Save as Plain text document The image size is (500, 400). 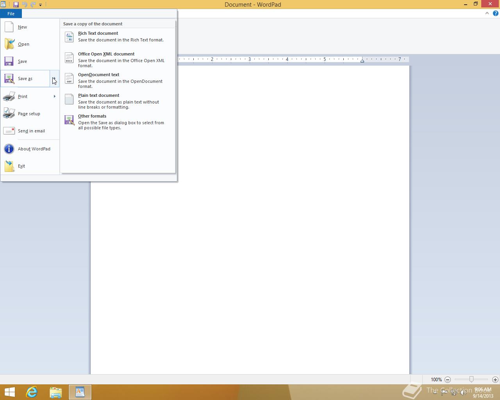pos(118,101)
